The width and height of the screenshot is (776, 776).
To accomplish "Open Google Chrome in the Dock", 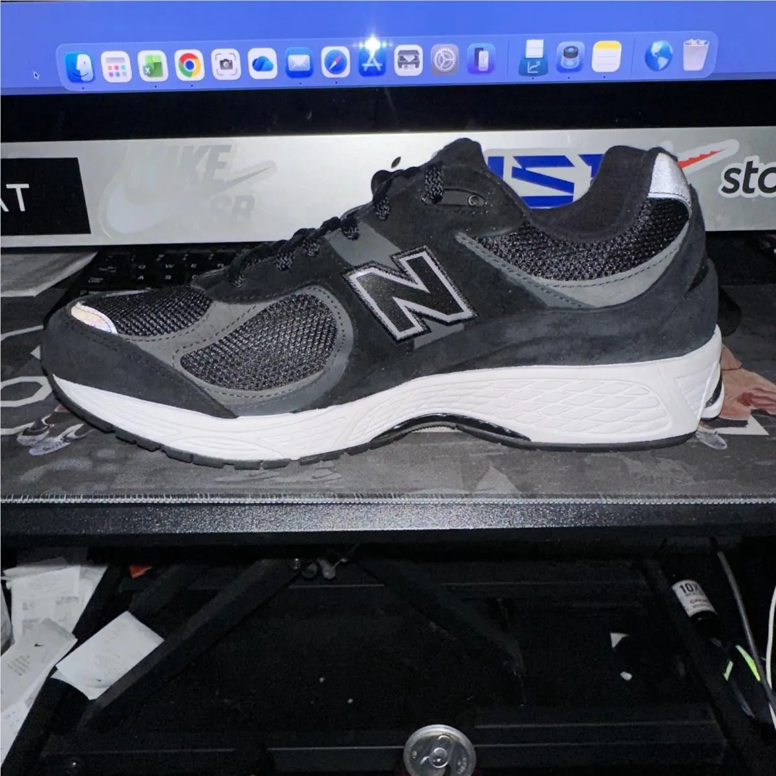I will coord(189,65).
